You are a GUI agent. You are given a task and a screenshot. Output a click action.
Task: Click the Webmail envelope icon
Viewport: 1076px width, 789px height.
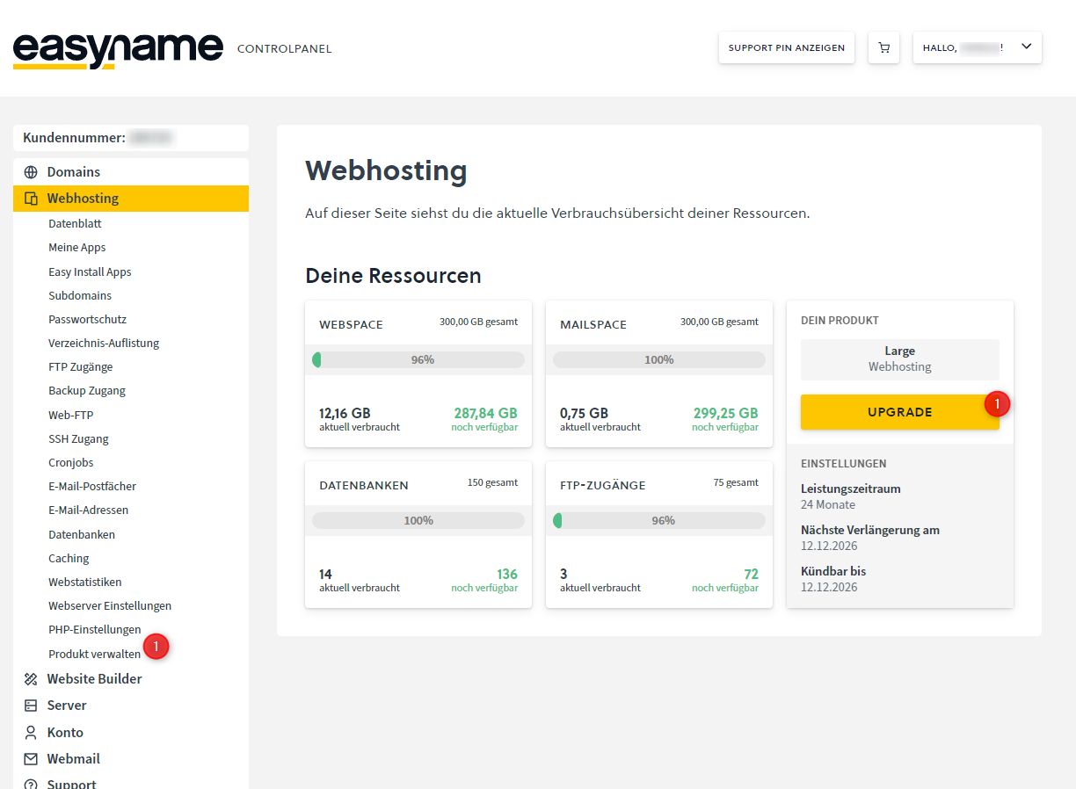pos(31,759)
